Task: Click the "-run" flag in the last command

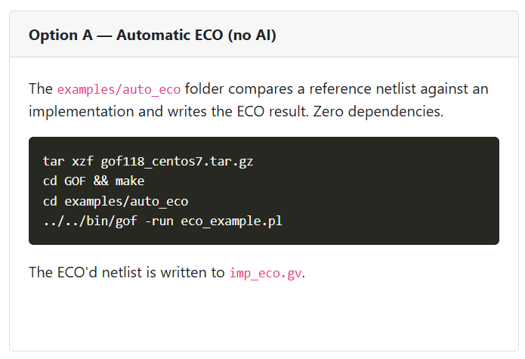Action: pos(159,221)
